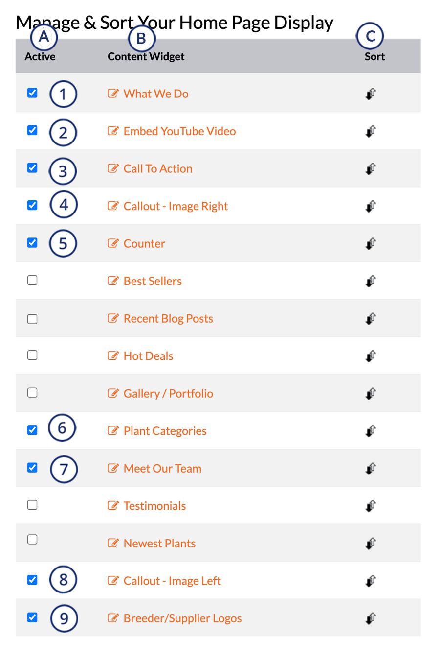
Task: Click the sort arrows icon for What We Do
Action: click(371, 94)
